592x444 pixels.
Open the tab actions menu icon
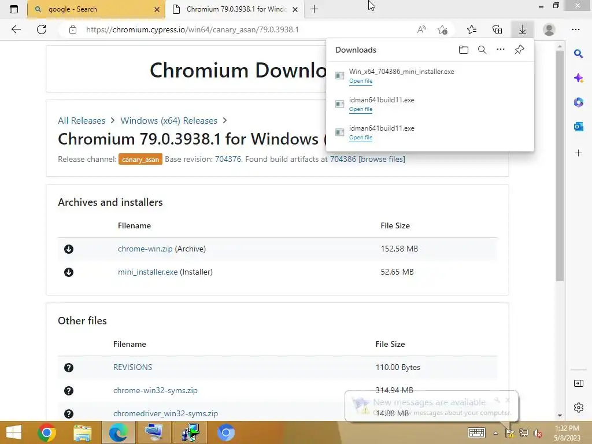[x=14, y=9]
